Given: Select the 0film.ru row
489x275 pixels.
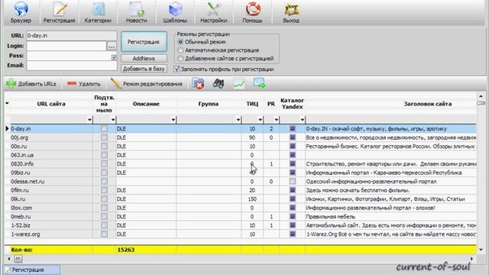Looking at the screenshot, I should [240, 190].
